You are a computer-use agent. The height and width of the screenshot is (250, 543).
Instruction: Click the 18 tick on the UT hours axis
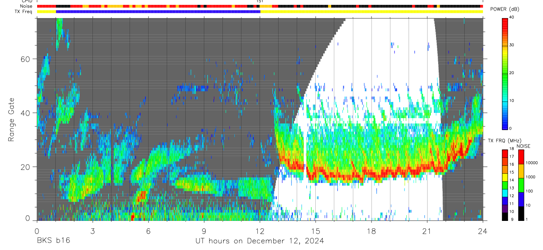(x=371, y=231)
